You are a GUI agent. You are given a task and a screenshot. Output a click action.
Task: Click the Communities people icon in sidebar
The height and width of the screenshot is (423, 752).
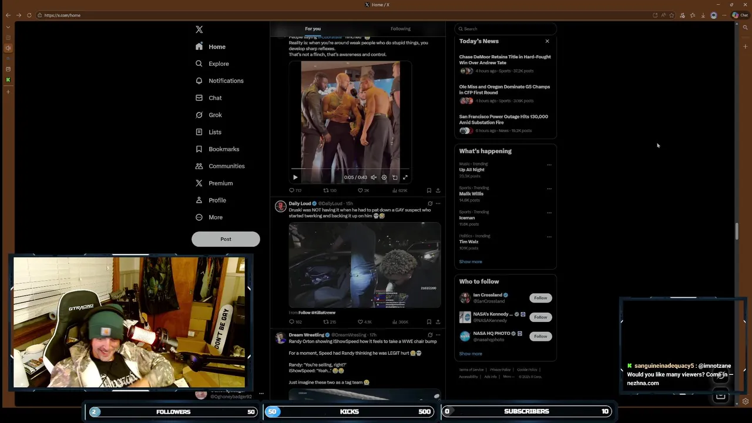199,166
